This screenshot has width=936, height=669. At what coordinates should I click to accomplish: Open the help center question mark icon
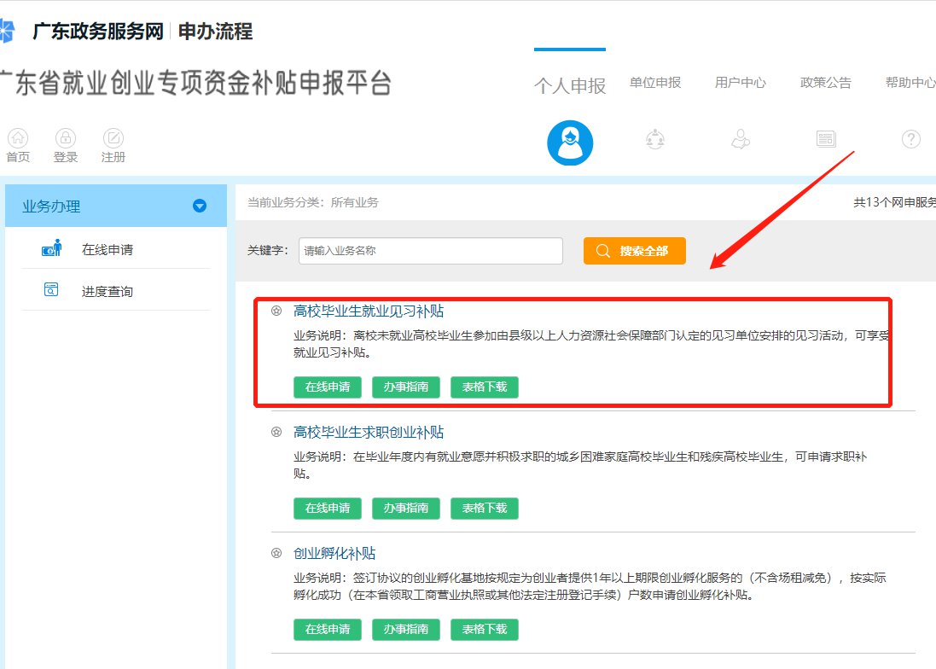point(911,139)
